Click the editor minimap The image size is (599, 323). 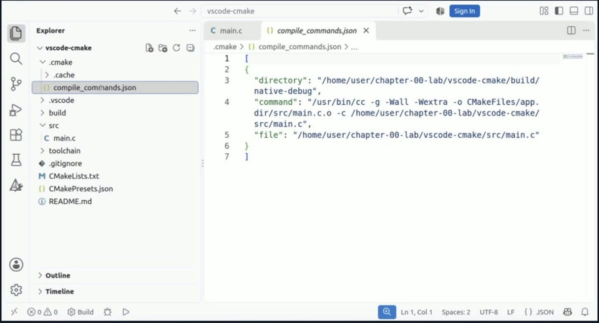(573, 57)
